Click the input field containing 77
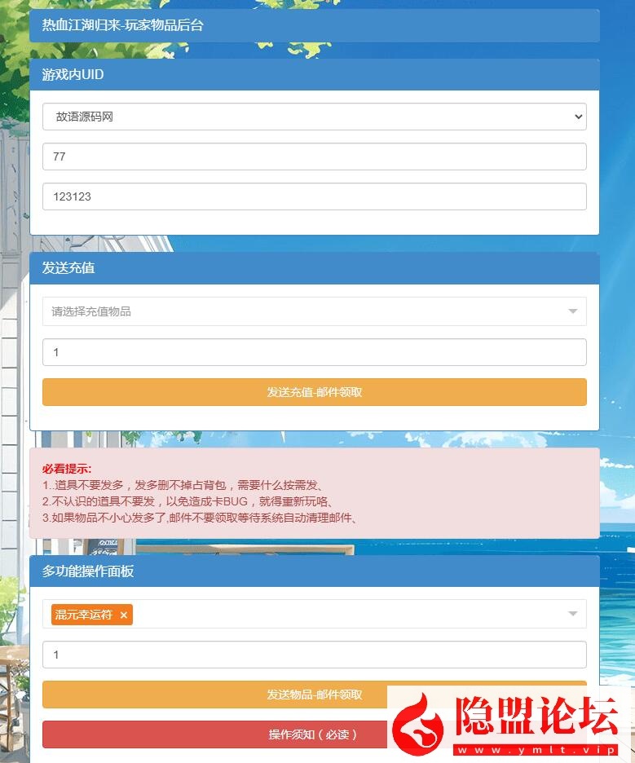635x763 pixels. [315, 157]
